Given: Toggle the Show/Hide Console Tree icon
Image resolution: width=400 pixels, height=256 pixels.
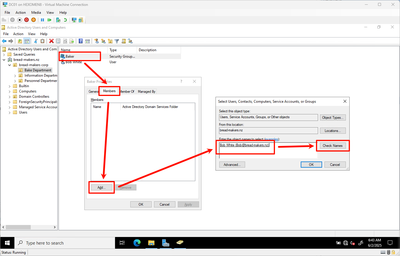Looking at the screenshot, I should click(27, 41).
